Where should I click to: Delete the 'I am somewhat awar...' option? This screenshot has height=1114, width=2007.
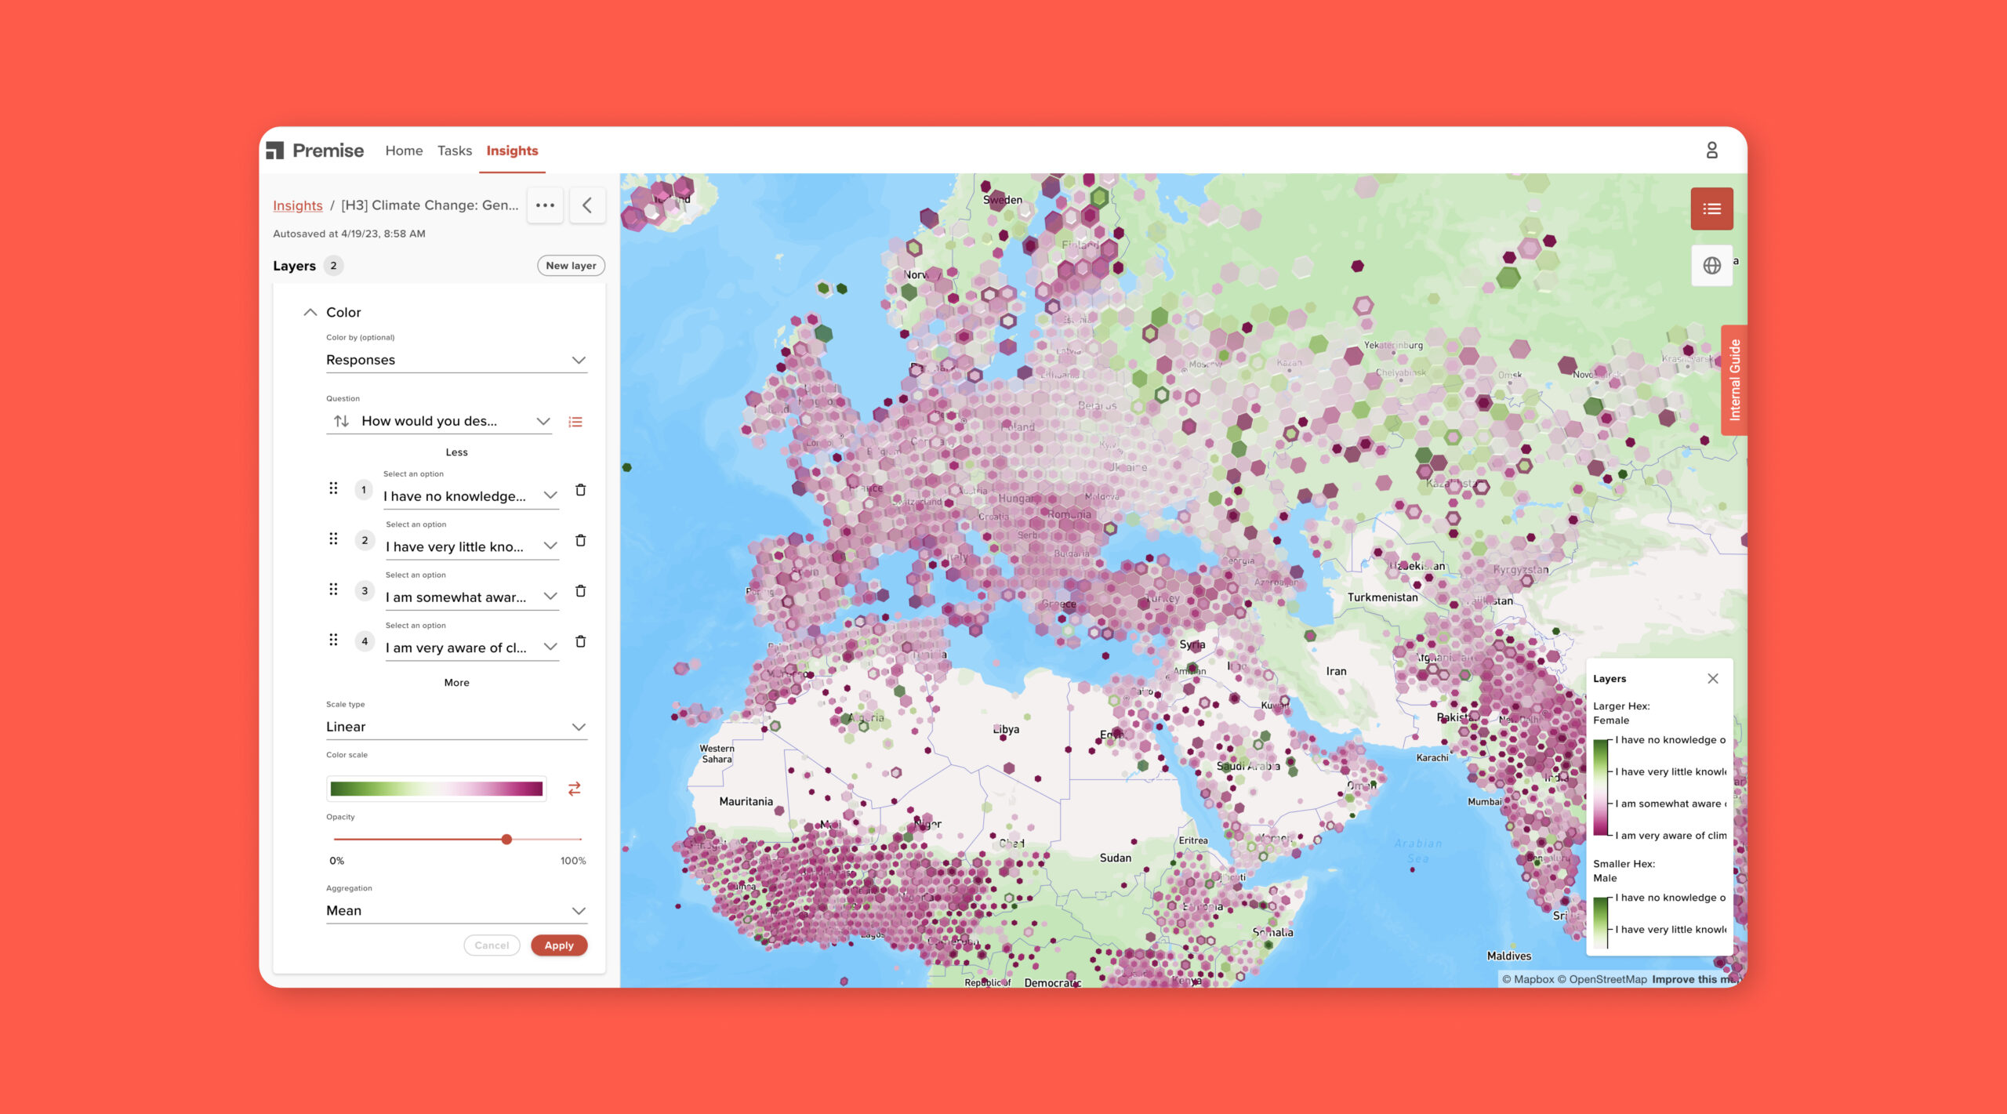[580, 590]
